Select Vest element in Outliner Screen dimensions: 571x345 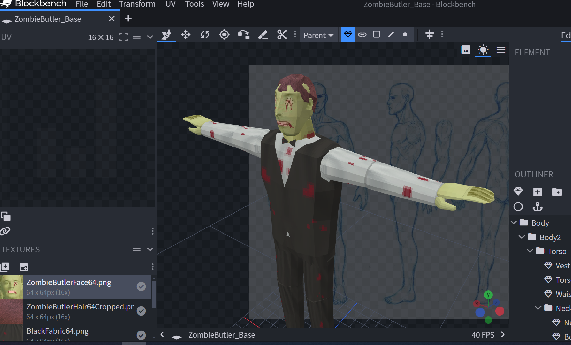tap(557, 266)
